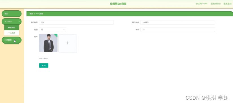Click the green checkmark badge on photo
The height and width of the screenshot is (103, 233).
56,35
